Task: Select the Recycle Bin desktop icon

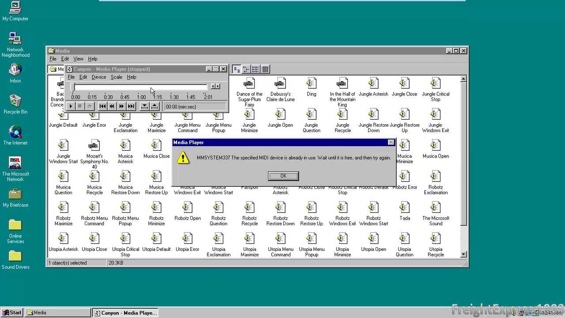Action: coord(15,104)
